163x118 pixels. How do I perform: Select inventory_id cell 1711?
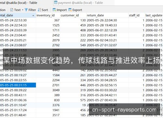point(48,30)
